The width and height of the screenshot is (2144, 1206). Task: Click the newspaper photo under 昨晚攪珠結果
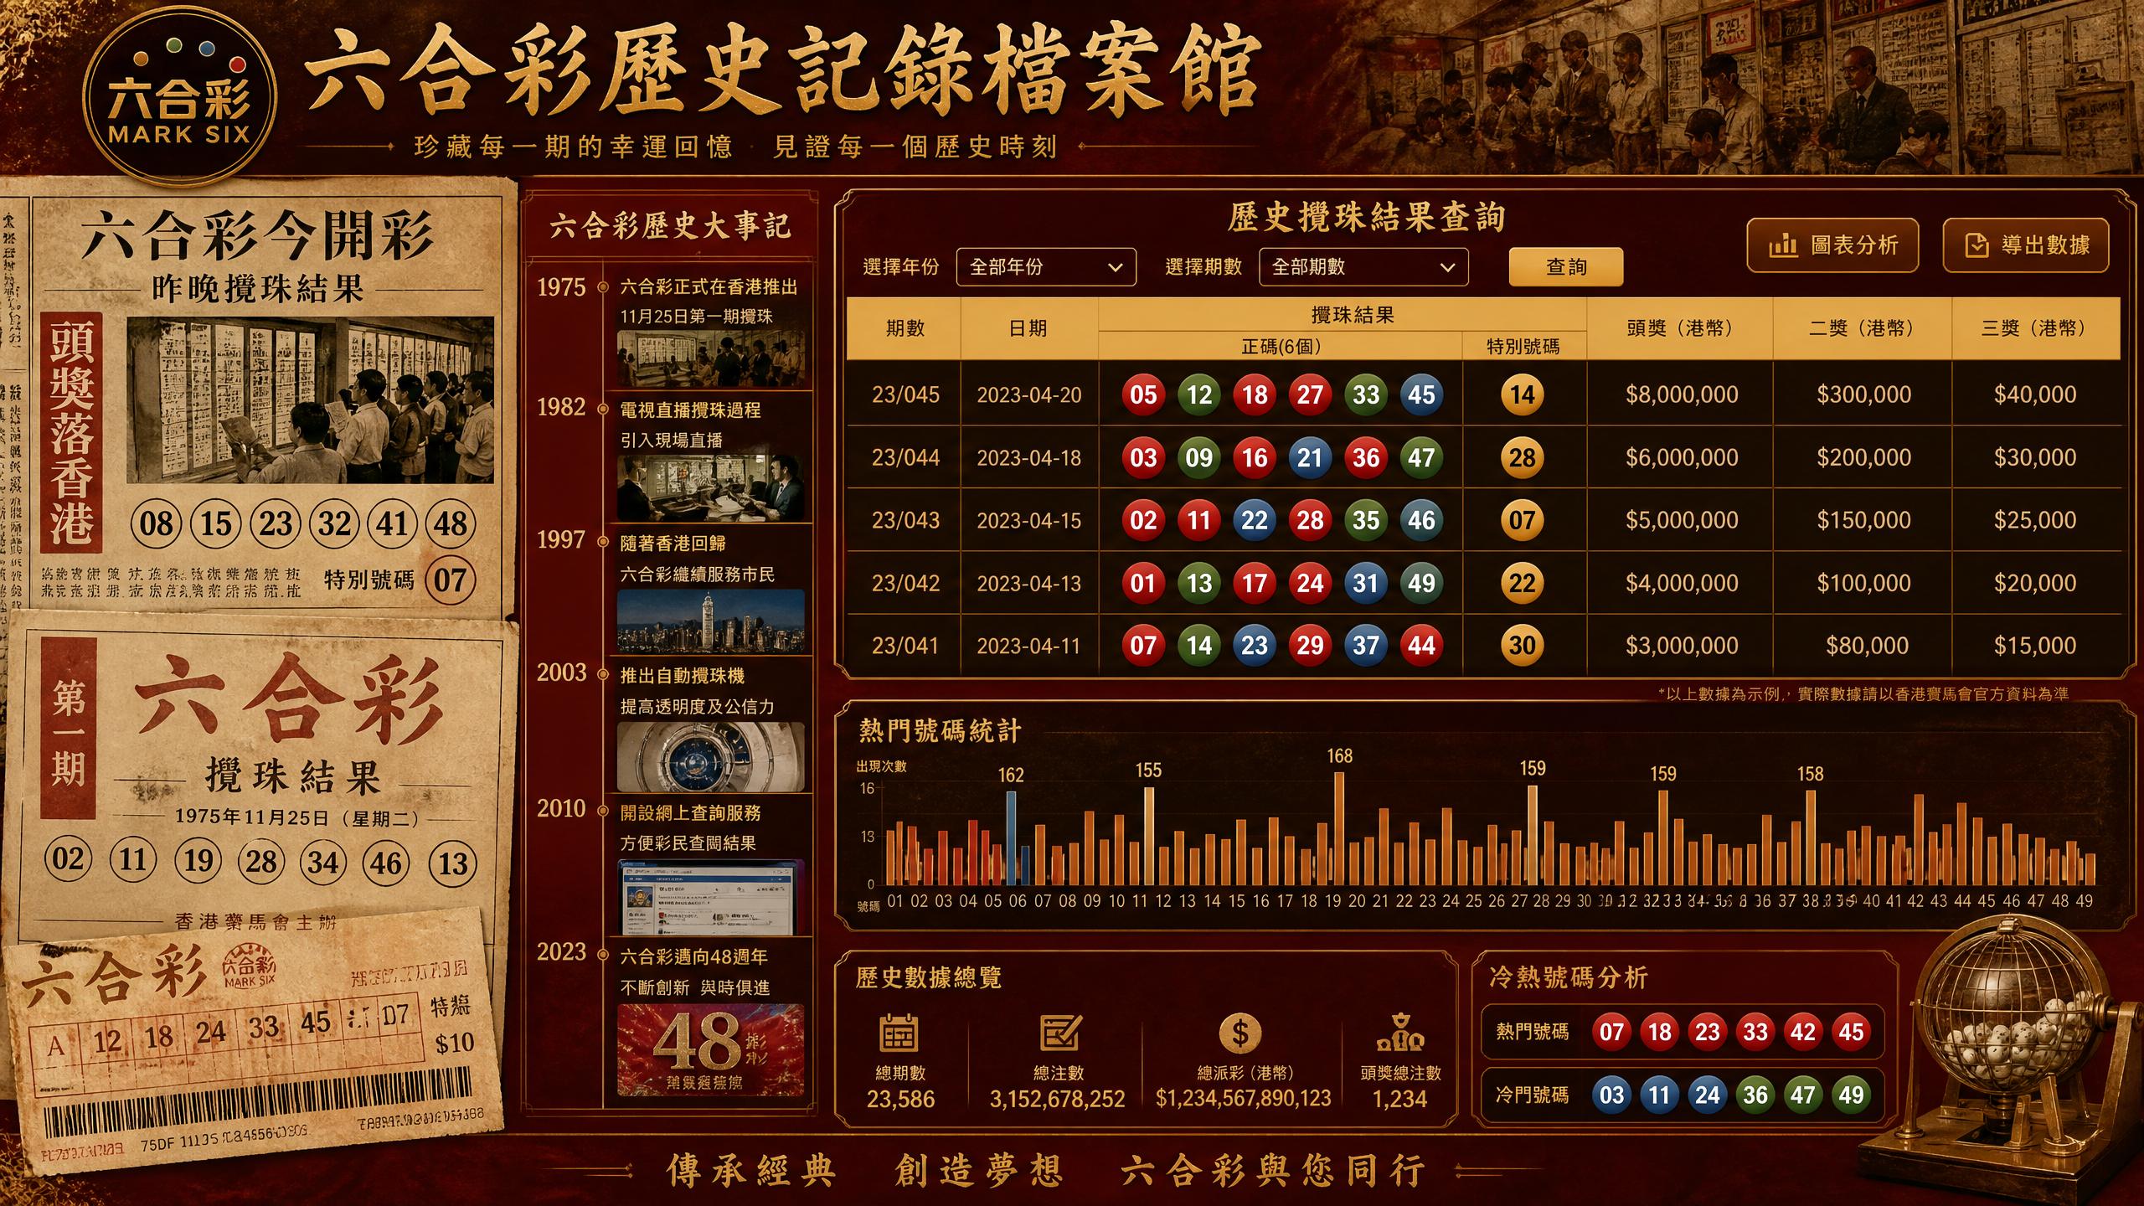pyautogui.click(x=310, y=399)
